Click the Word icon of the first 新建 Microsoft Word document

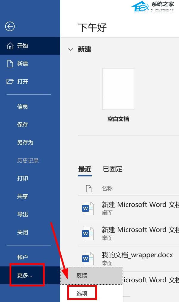click(88, 208)
